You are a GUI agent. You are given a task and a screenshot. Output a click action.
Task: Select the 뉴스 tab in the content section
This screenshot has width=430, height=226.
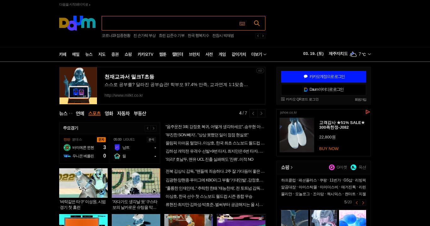click(63, 113)
